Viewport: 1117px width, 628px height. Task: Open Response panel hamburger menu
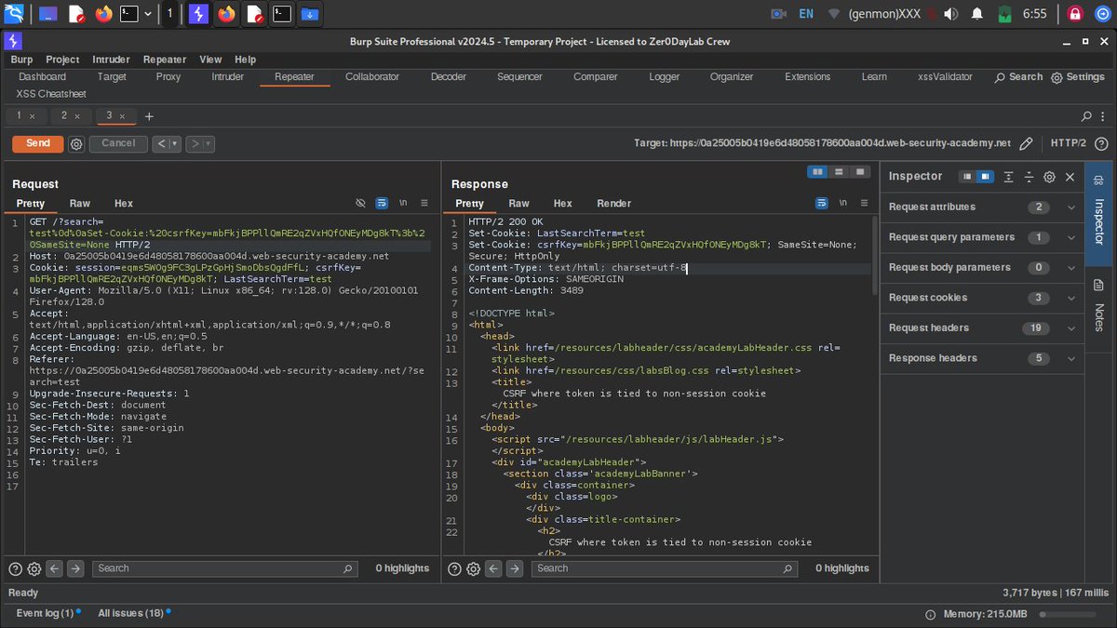(863, 203)
